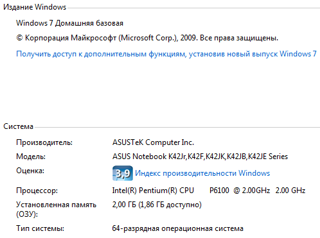Click the Microsoft Corp. copyright line
The image size is (320, 238).
click(x=147, y=38)
